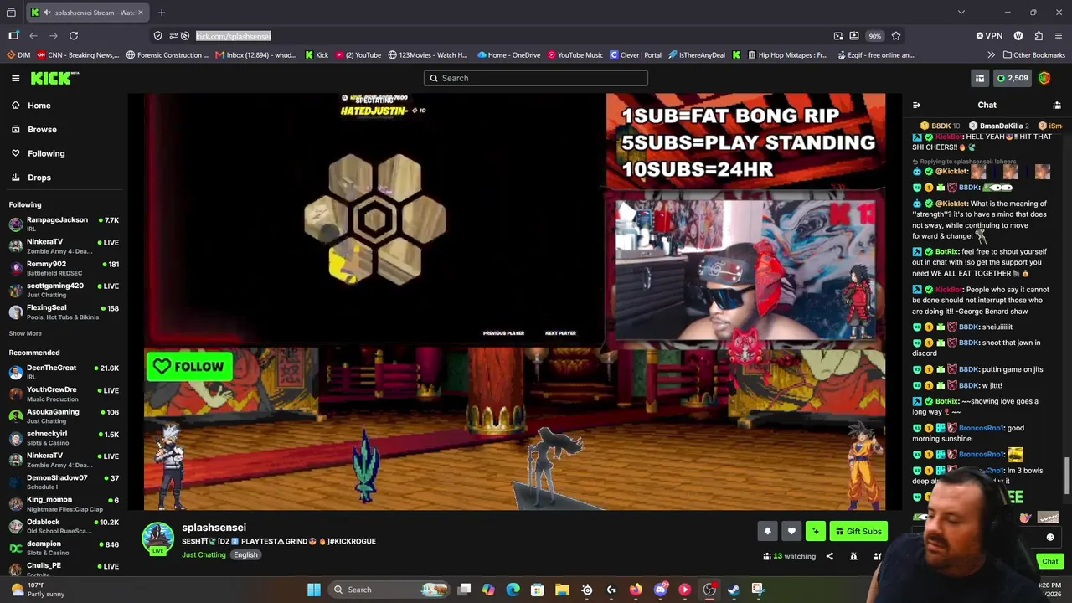Screen dimensions: 1072x603
Task: Click the Windows taskbar Search box
Action: pyautogui.click(x=390, y=590)
